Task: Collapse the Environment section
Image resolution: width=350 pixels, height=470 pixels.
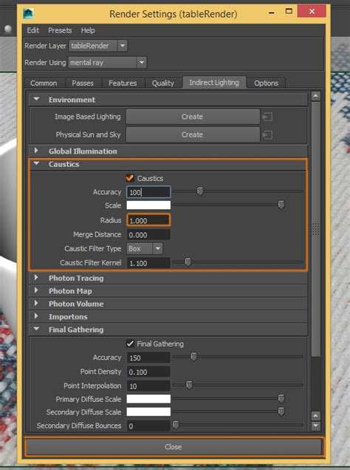Action: [x=36, y=99]
